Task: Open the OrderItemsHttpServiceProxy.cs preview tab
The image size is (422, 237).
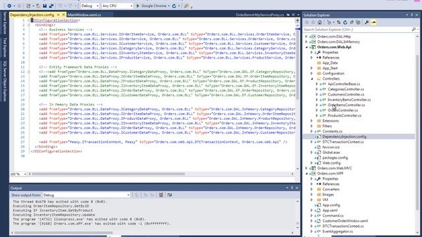Action: click(260, 14)
